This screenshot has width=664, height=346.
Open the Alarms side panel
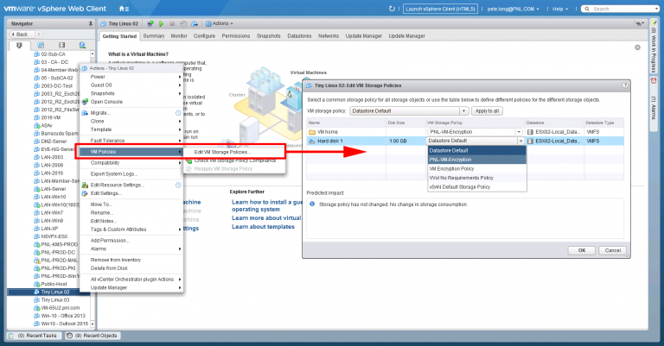pyautogui.click(x=654, y=104)
